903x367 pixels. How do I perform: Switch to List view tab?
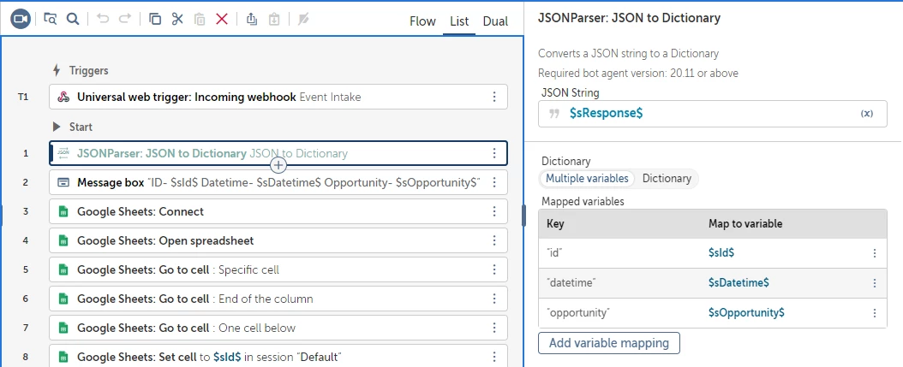tap(459, 21)
